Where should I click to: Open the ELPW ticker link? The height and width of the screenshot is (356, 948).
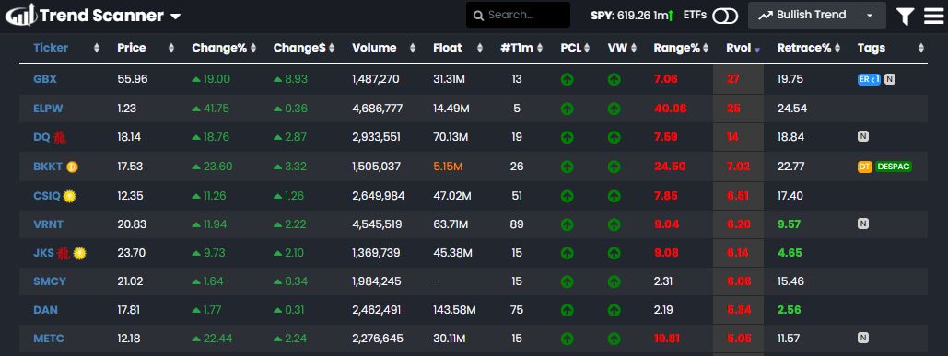(x=48, y=109)
